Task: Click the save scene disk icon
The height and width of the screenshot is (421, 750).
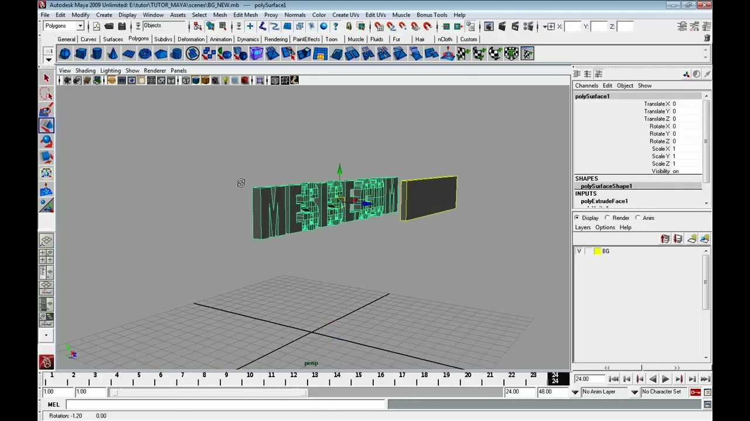Action: 122,26
